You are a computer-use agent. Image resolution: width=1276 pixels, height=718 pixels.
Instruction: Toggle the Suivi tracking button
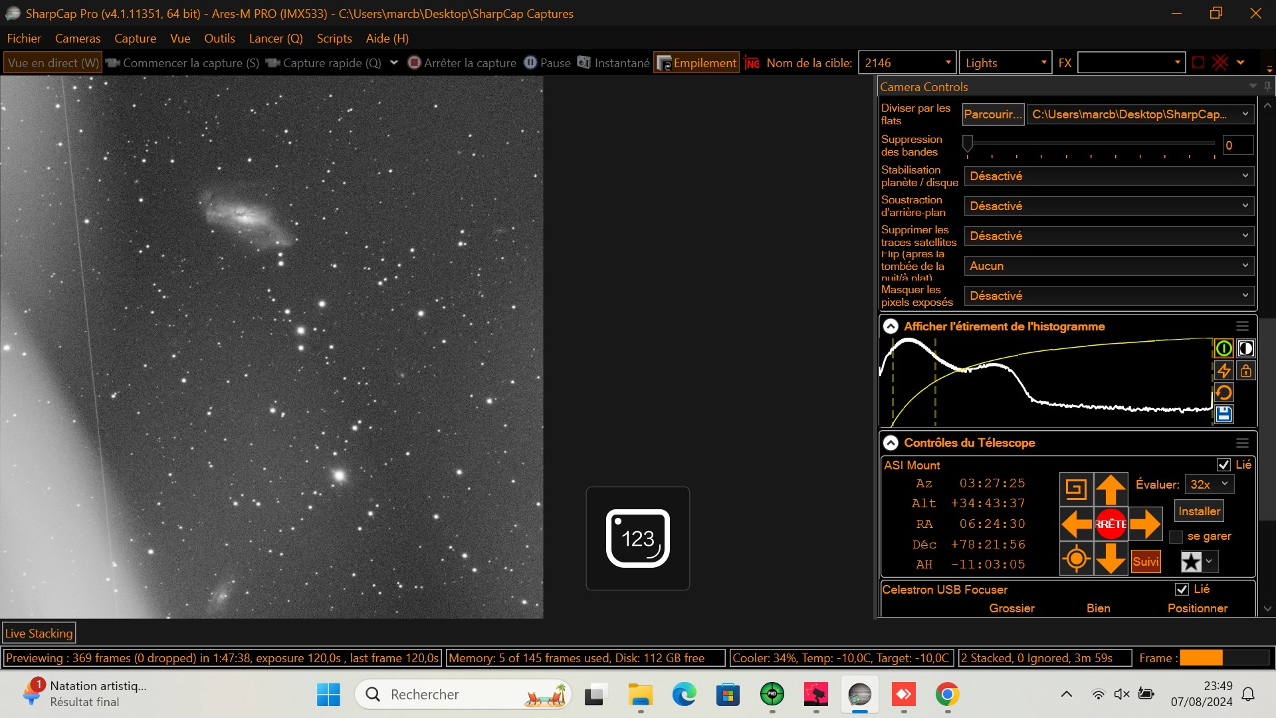[1146, 562]
